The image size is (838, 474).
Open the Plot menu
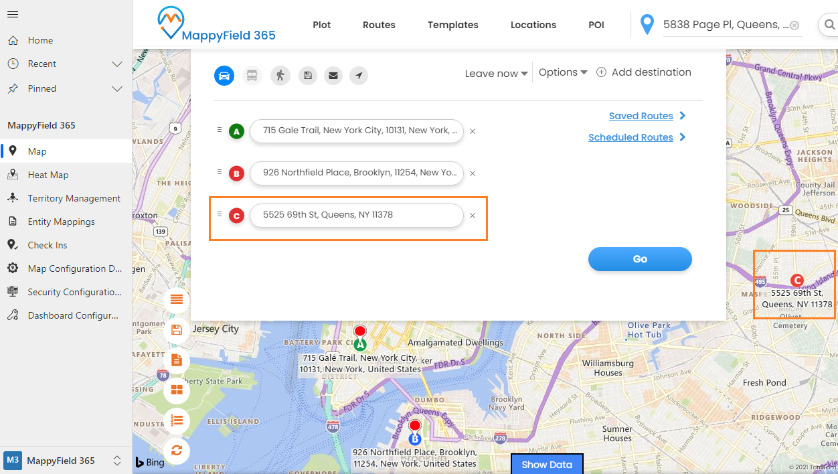[322, 25]
